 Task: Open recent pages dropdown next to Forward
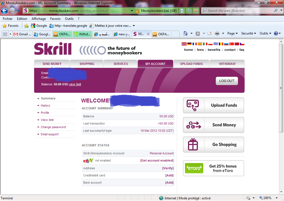(x=19, y=11)
